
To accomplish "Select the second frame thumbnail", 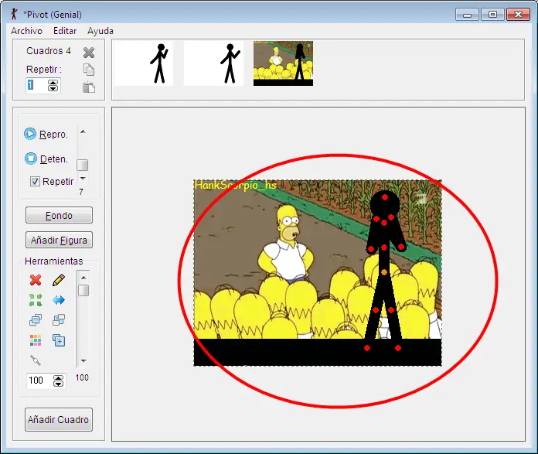I will 213,63.
